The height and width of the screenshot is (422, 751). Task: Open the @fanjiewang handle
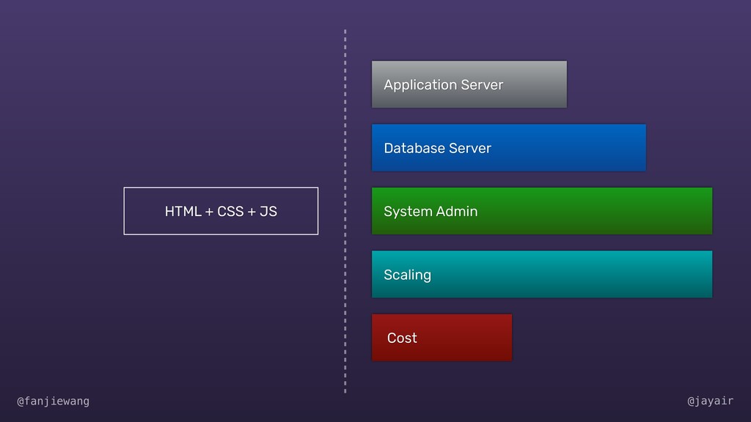pos(53,401)
